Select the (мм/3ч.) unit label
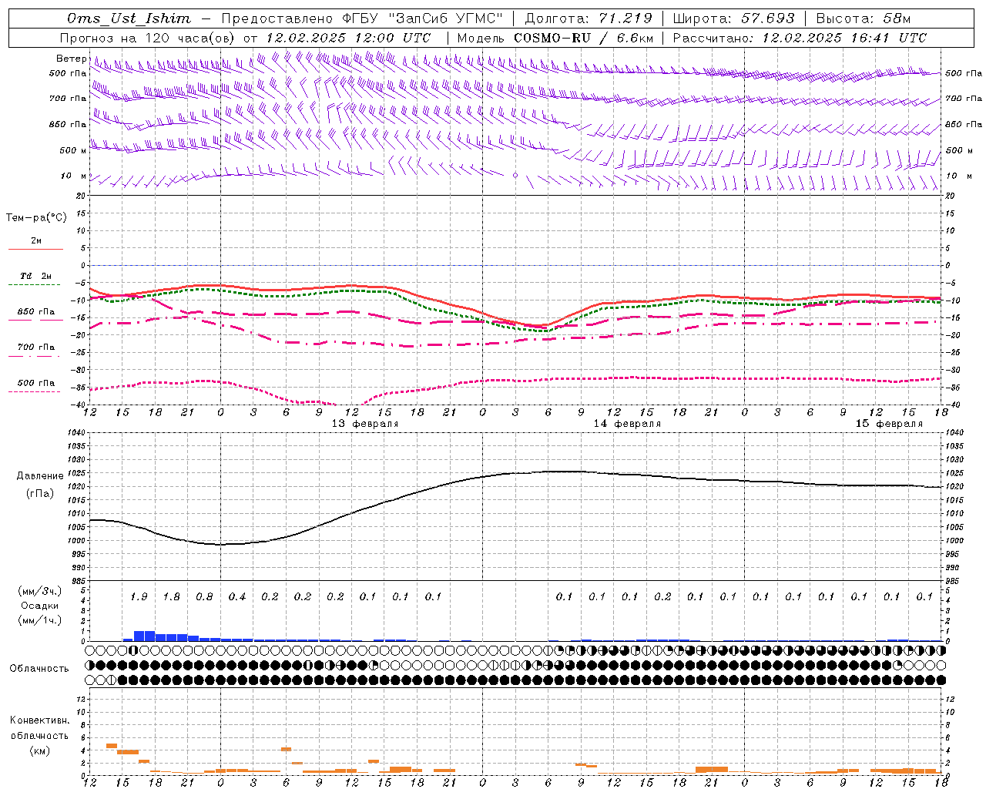The image size is (986, 789). [40, 591]
